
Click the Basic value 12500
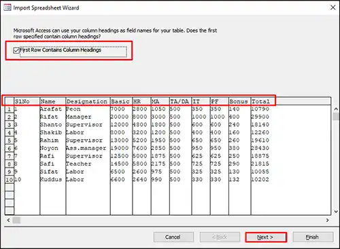tap(120, 156)
